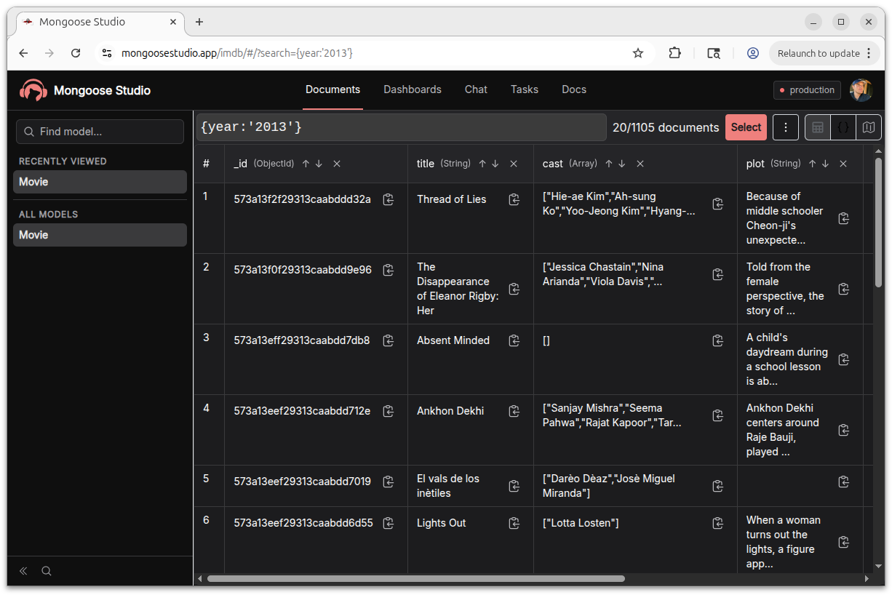
Task: Copy the title Ankhon Dekhi
Action: [514, 411]
